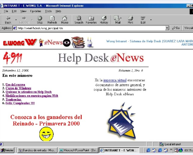Click the page icon in address bar
Viewport: 193px width, 155px height.
pos(15,28)
